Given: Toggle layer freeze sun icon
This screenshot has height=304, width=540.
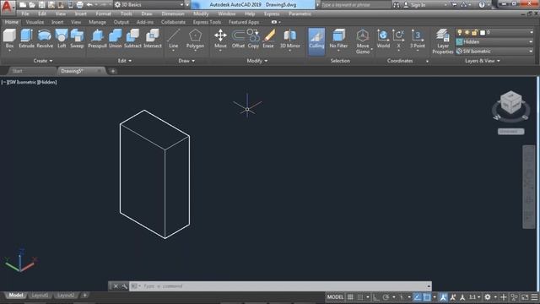Looking at the screenshot, I should pos(467,32).
